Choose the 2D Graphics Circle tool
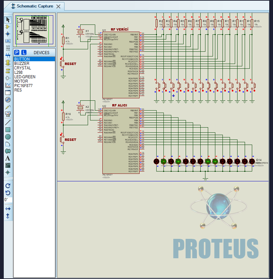Image resolution: width=273 pixels, height=279 pixels. click(x=8, y=137)
